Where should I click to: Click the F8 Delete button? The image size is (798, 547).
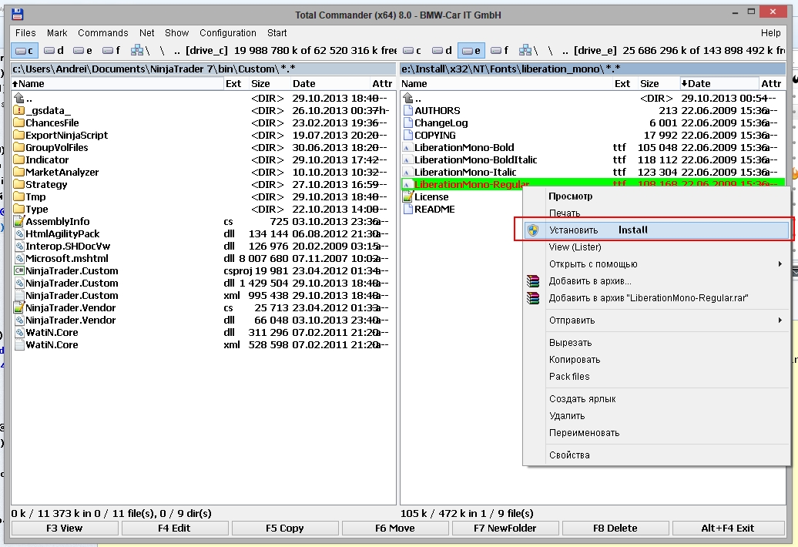click(615, 529)
